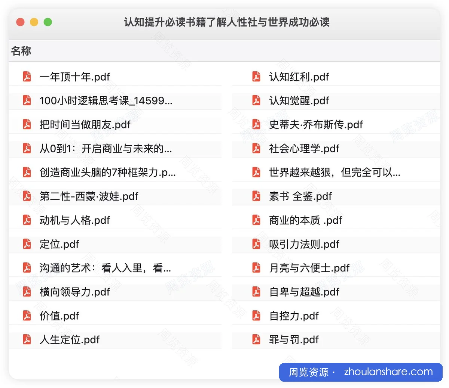This screenshot has width=449, height=388.
Task: Click the green zoom window button
Action: (x=48, y=22)
